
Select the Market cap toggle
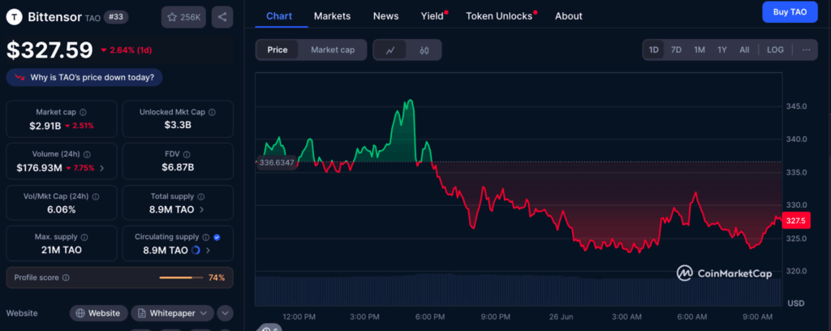pos(332,49)
